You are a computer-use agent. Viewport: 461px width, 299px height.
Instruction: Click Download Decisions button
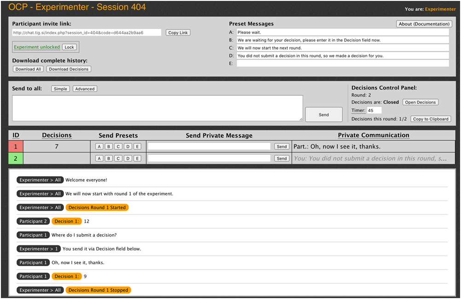tap(69, 69)
